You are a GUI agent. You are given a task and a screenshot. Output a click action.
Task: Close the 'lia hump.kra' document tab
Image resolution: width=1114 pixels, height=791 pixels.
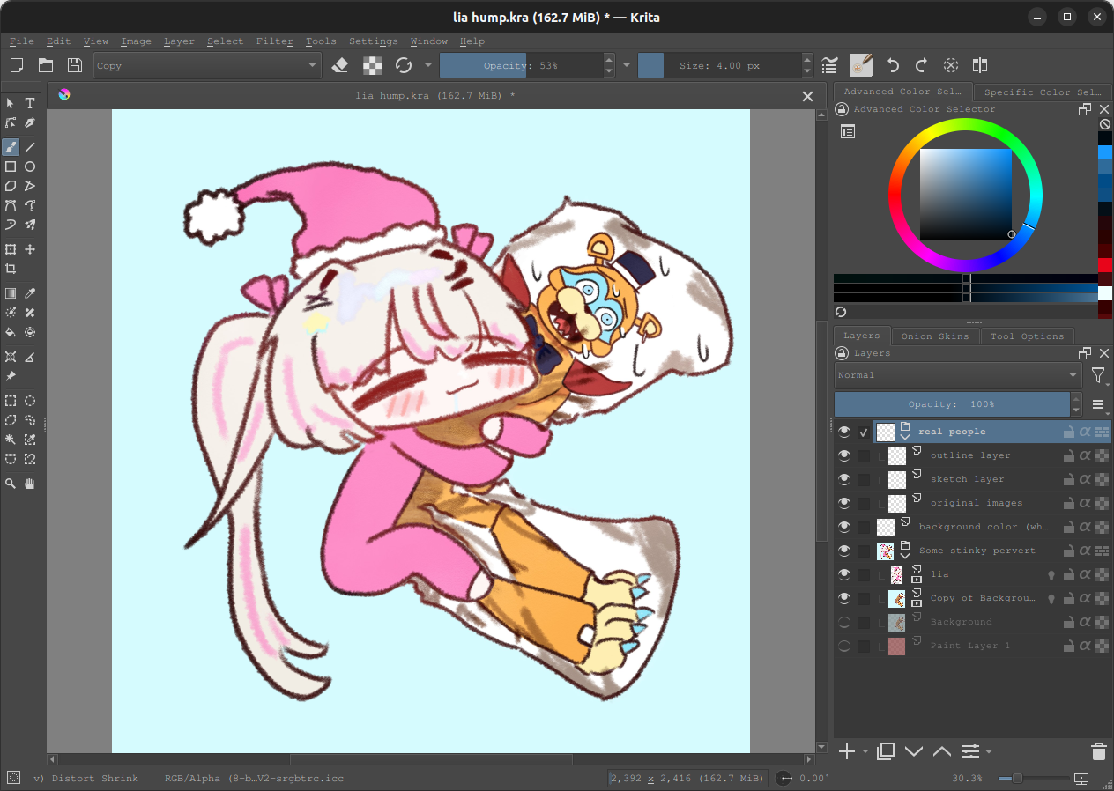click(807, 96)
